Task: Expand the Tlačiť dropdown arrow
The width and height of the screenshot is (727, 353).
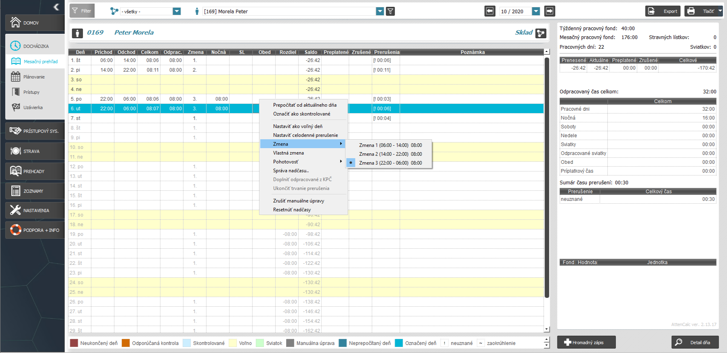Action: click(x=720, y=11)
